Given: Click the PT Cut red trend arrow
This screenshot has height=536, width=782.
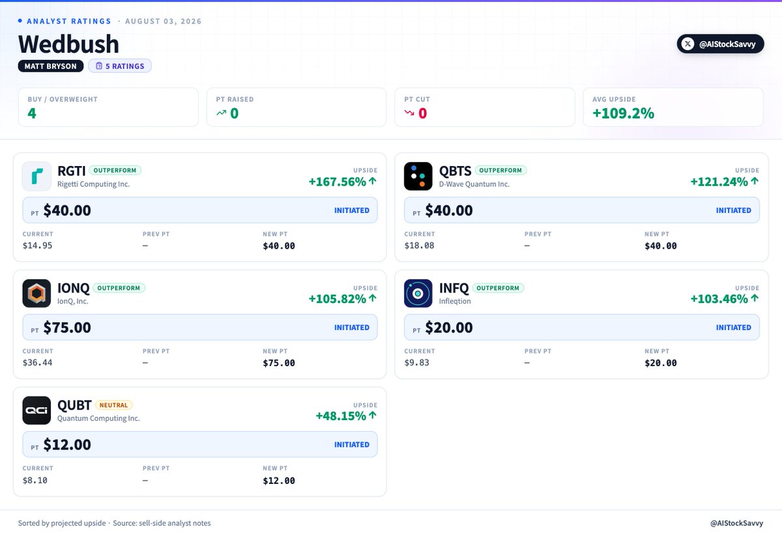Looking at the screenshot, I should point(409,113).
